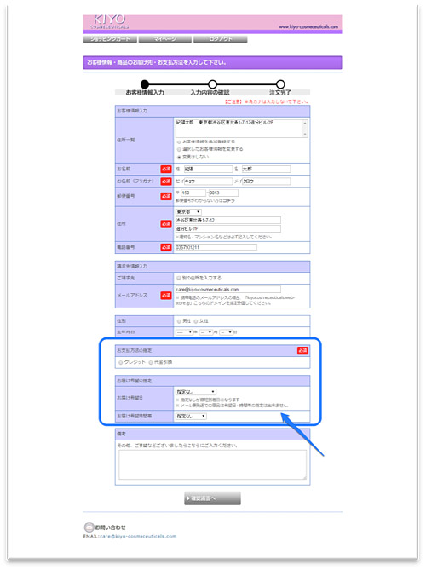Click the KIYO Cosmeceuticals logo

click(x=109, y=21)
